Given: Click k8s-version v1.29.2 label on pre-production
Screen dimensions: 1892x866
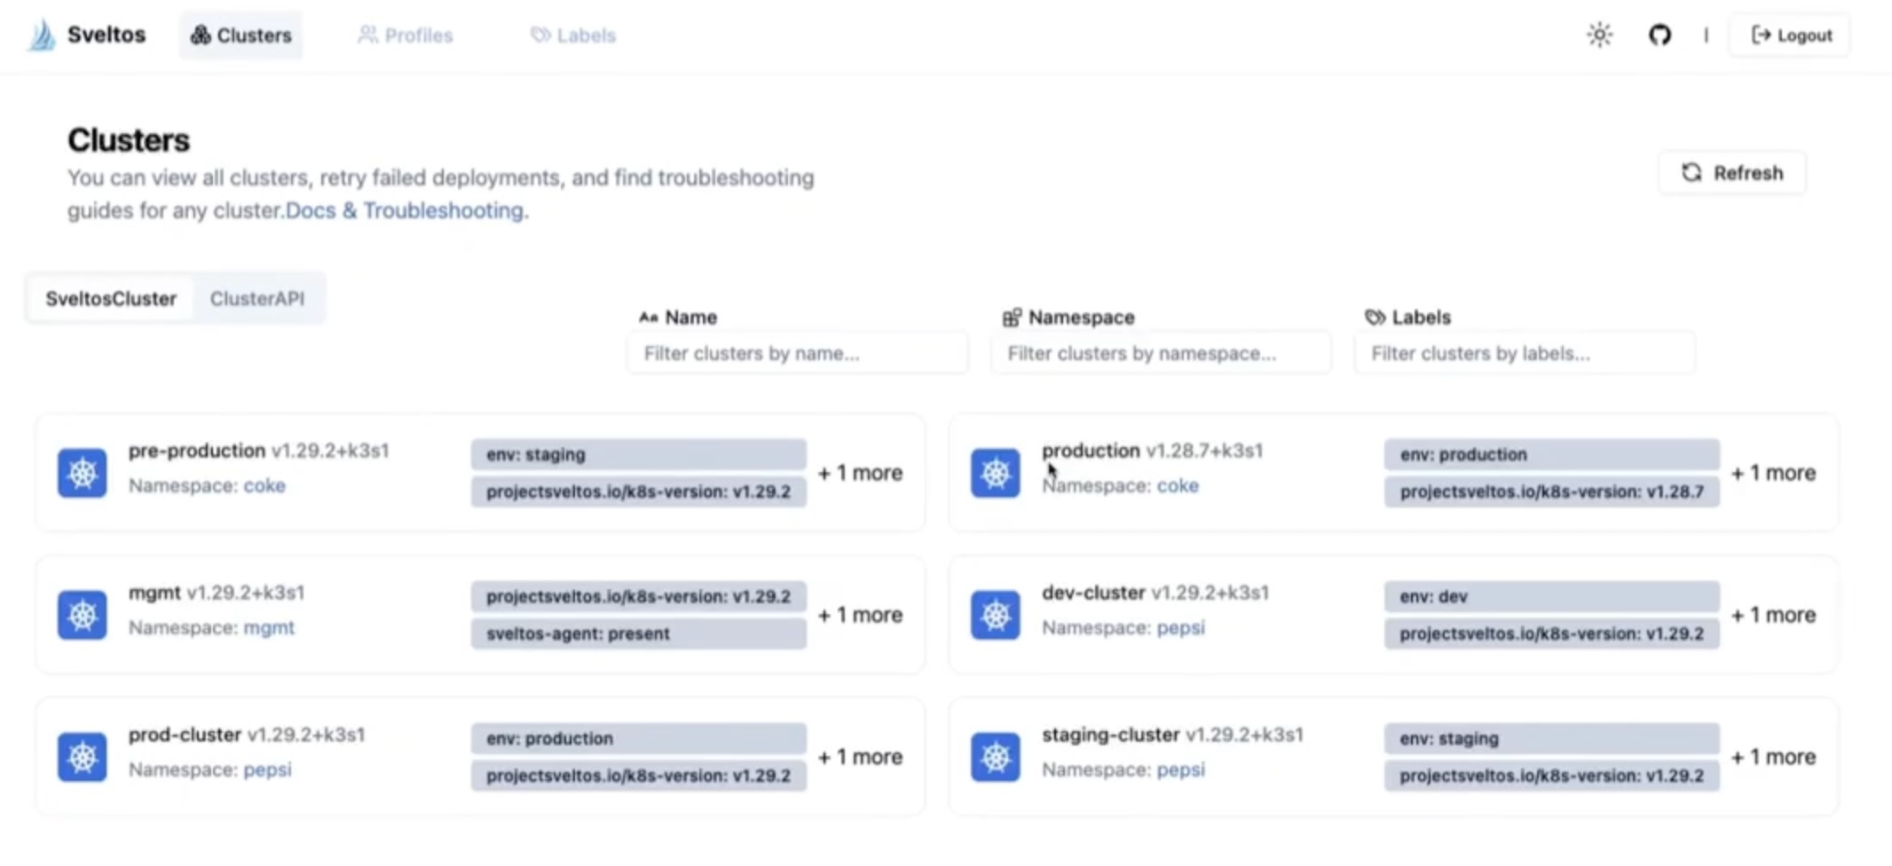Looking at the screenshot, I should coord(638,492).
